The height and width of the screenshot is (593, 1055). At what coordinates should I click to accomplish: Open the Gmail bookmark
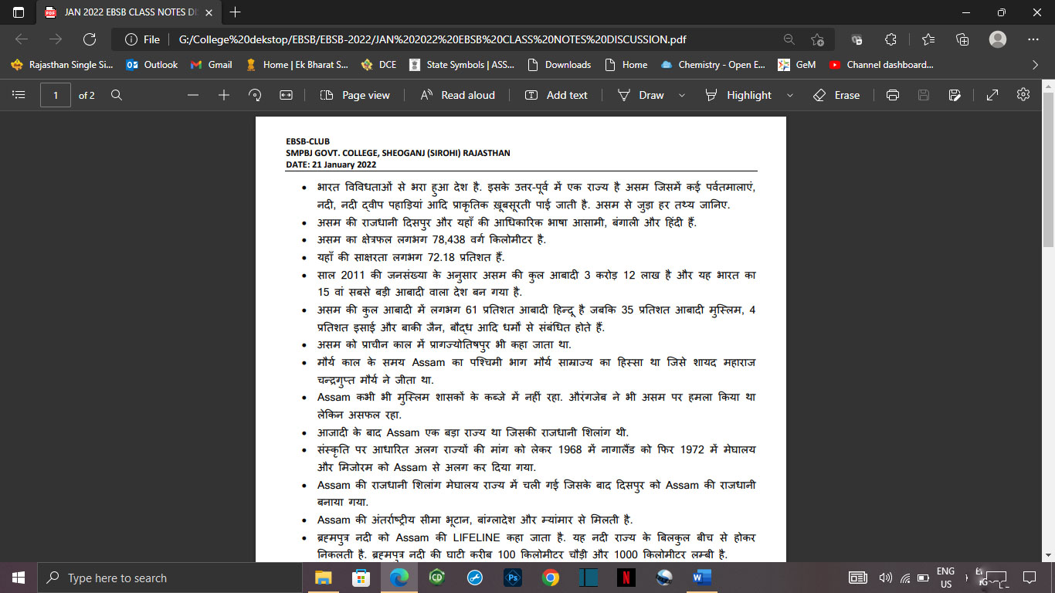pos(211,65)
